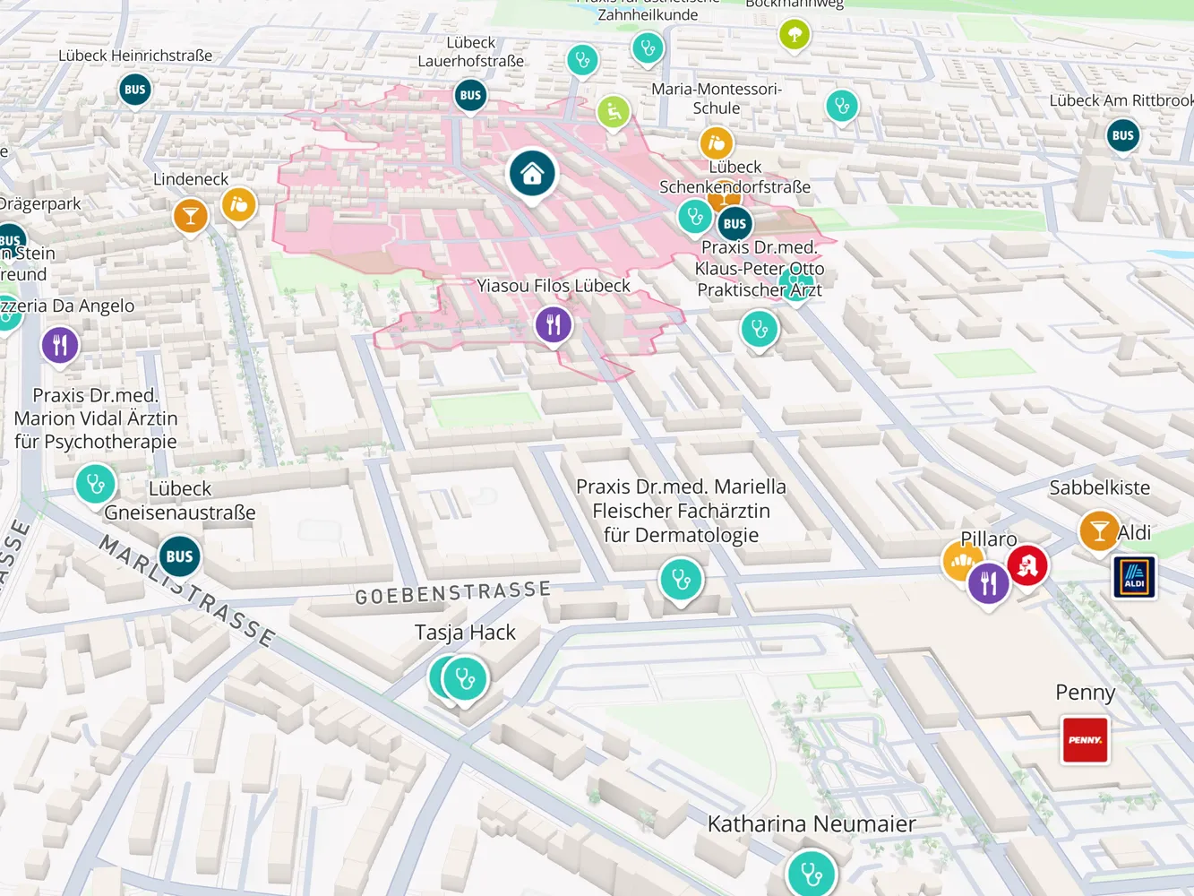
Task: Open the Yiasou Filos Lübeck restaurant marker
Action: (x=554, y=324)
